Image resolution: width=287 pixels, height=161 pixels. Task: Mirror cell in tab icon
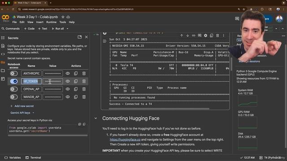click(x=211, y=36)
